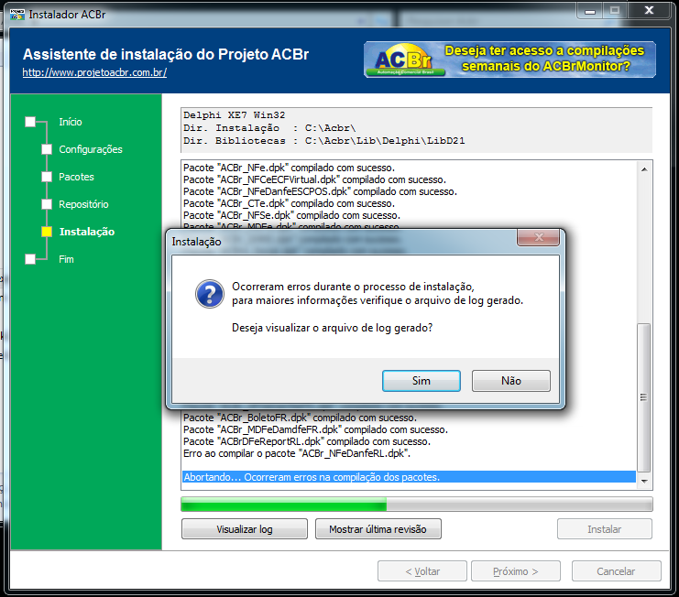The width and height of the screenshot is (679, 597).
Task: Click the Cancelar button
Action: (x=616, y=571)
